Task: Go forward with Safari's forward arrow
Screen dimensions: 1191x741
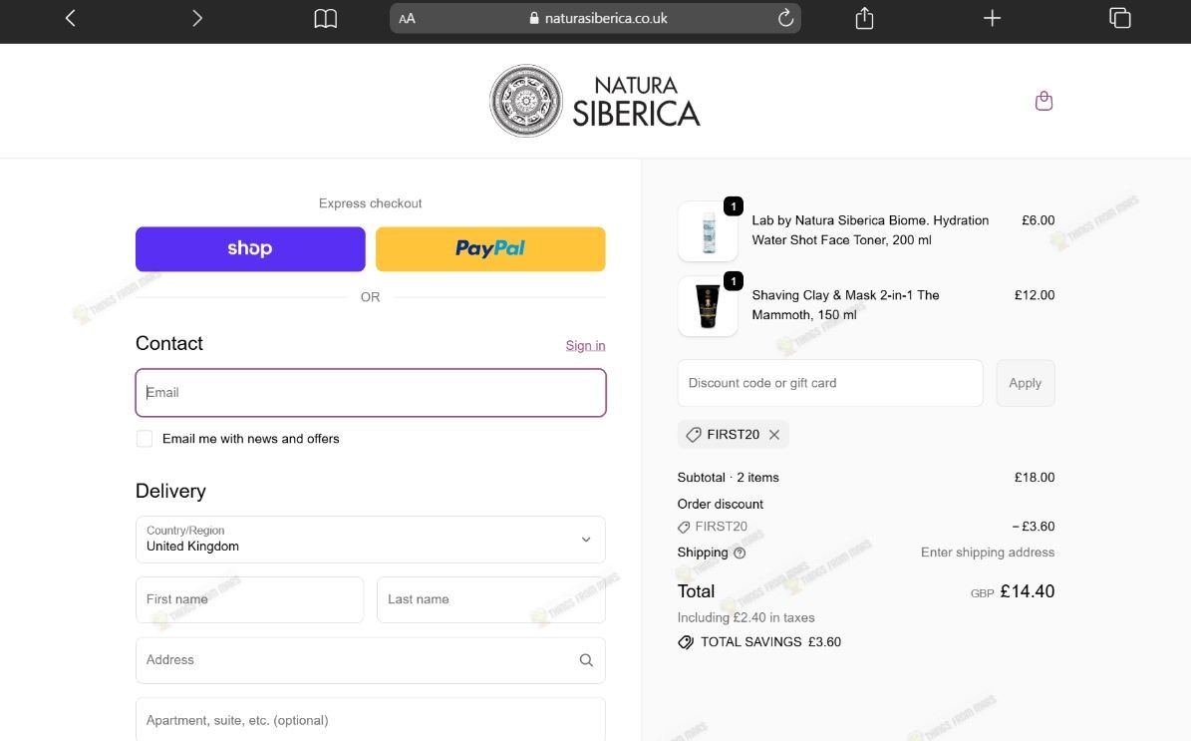Action: [196, 18]
